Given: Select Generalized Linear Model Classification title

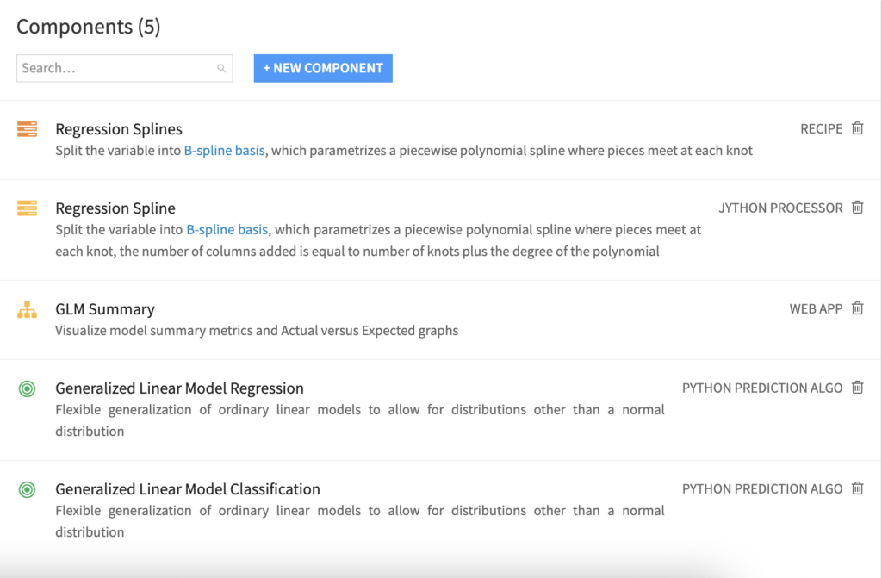Looking at the screenshot, I should (188, 489).
